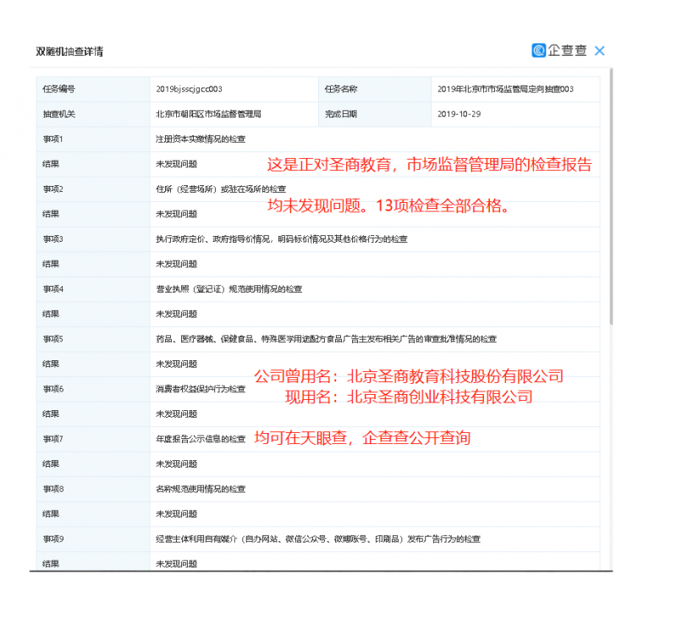The height and width of the screenshot is (619, 677).
Task: Select 北京市朝阳区市场监督管理局 authority value
Action: point(208,114)
